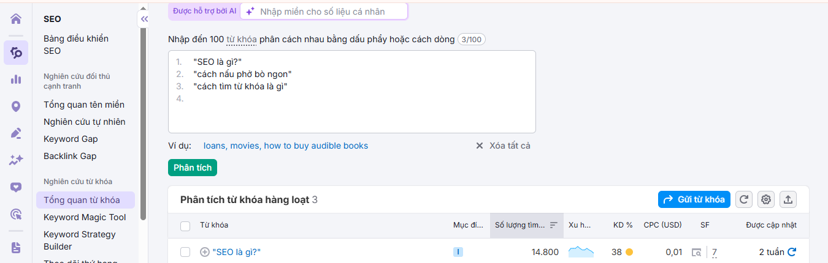
Task: Open the AI sparkle icon in rail
Action: coord(16,160)
